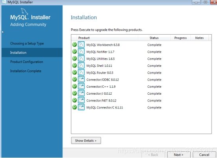The height and width of the screenshot is (158, 217).
Task: Click the MySQL Utilities product icon
Action: (81, 59)
